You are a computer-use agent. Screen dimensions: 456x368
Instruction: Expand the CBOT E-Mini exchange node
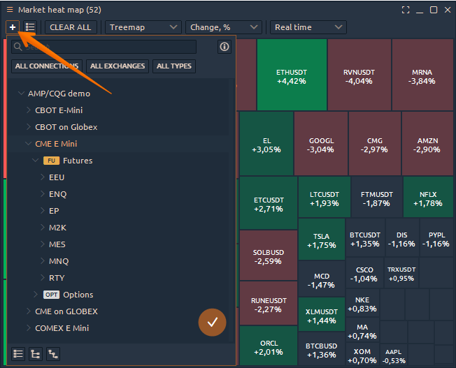click(28, 110)
